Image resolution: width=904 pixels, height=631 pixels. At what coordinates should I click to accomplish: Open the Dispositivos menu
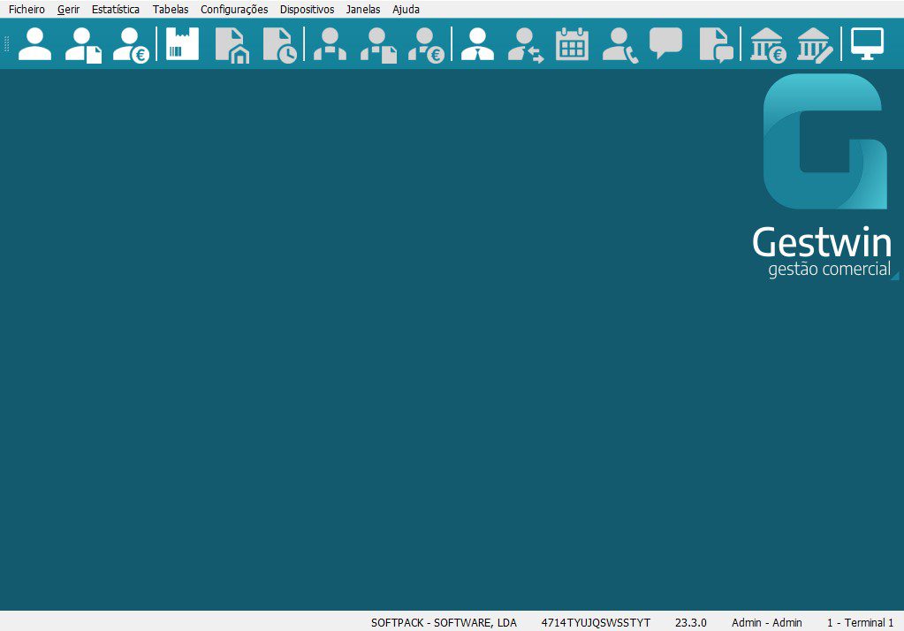click(307, 9)
